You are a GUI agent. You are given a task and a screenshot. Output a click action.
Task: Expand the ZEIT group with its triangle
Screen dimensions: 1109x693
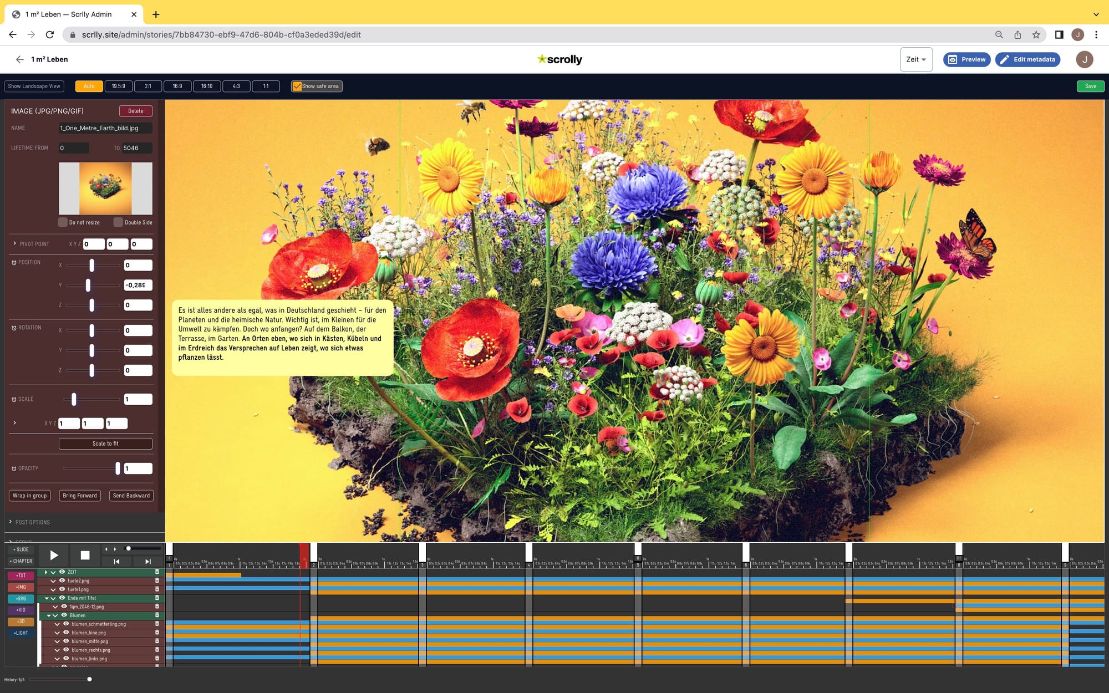46,572
